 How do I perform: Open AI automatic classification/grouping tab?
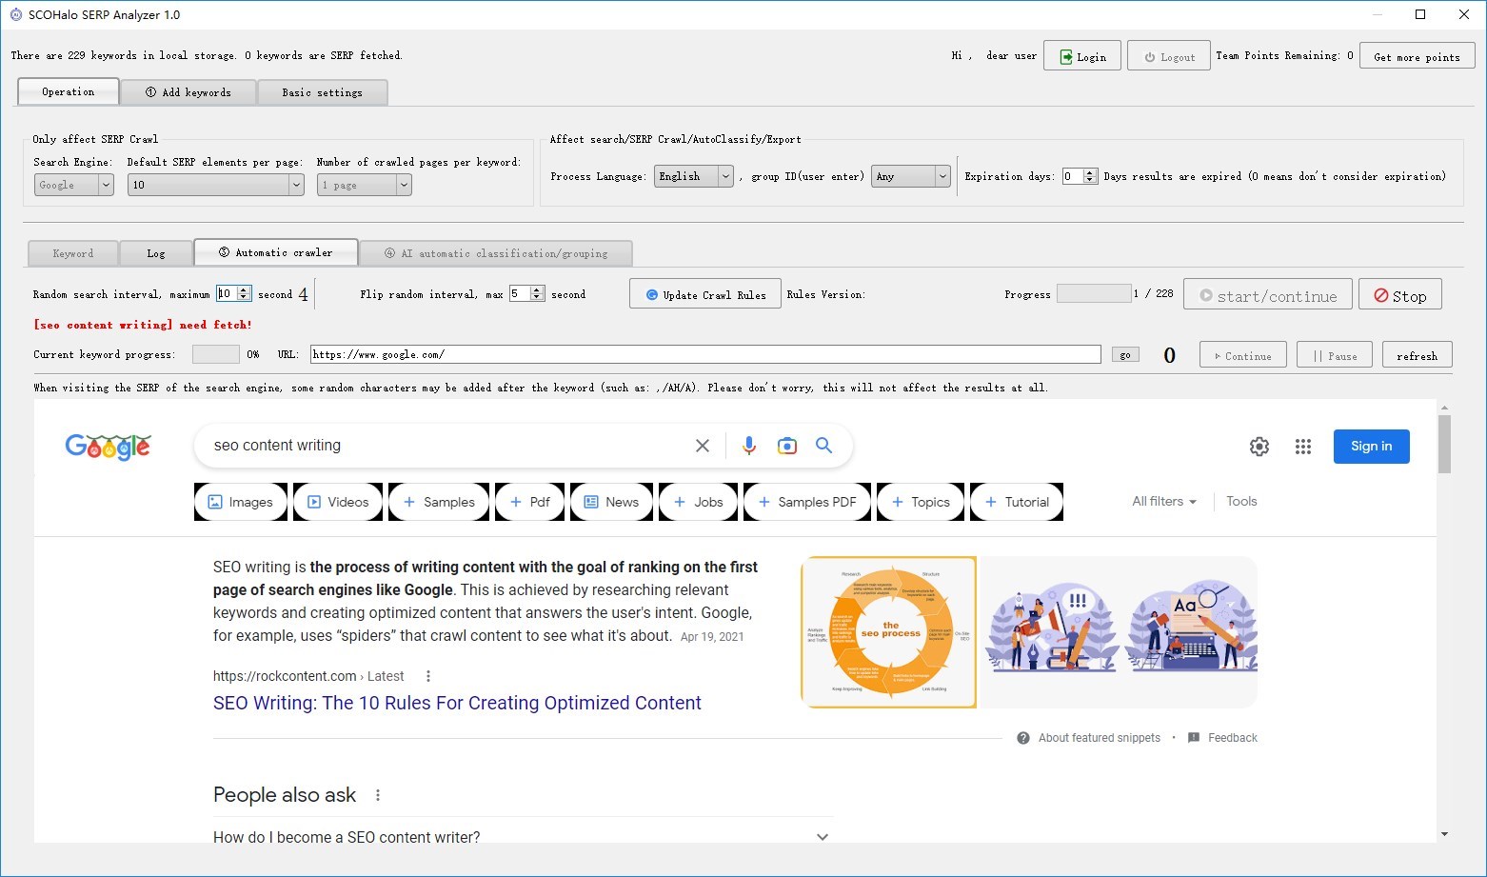tap(496, 253)
